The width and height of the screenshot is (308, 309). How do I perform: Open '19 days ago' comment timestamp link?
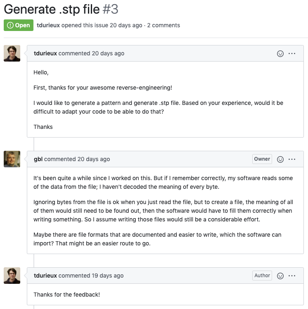107,276
